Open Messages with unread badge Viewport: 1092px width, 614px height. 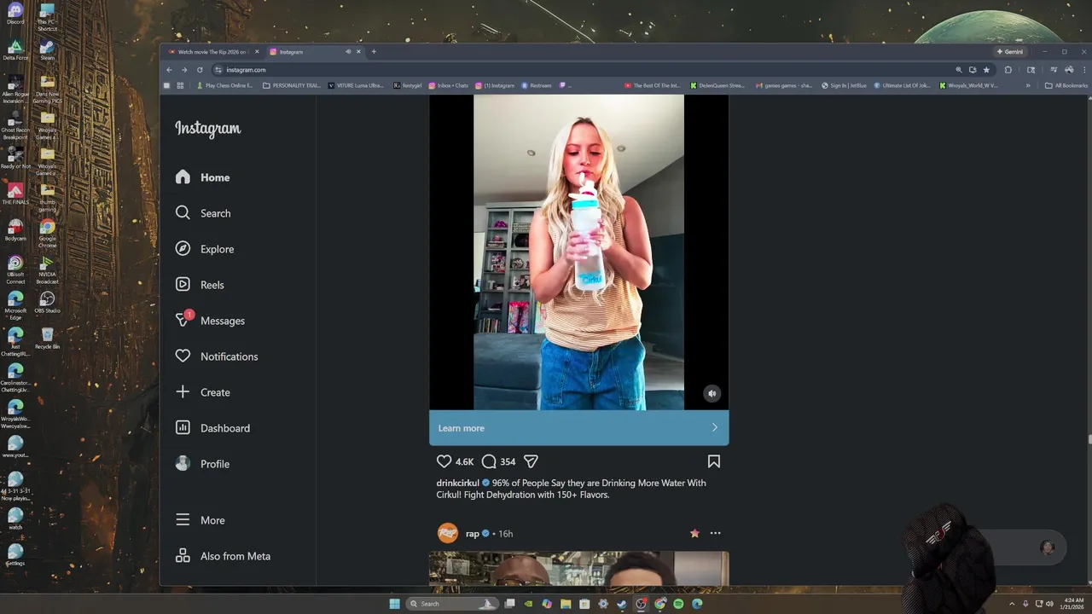[x=210, y=321]
